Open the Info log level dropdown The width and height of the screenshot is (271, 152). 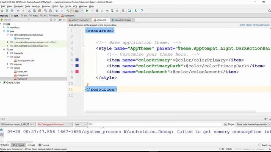click(x=81, y=124)
